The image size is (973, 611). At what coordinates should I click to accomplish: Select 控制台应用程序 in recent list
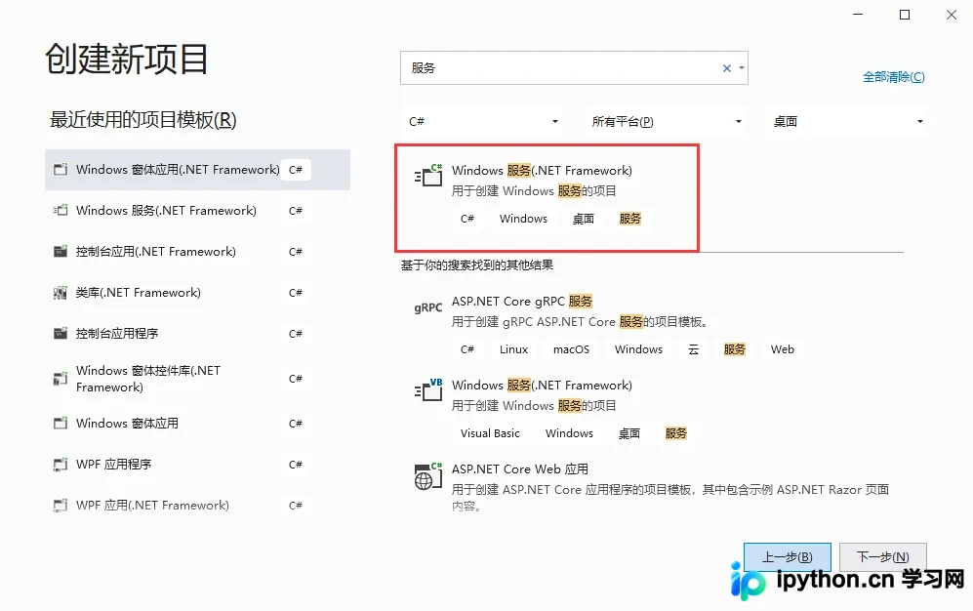[x=197, y=333]
